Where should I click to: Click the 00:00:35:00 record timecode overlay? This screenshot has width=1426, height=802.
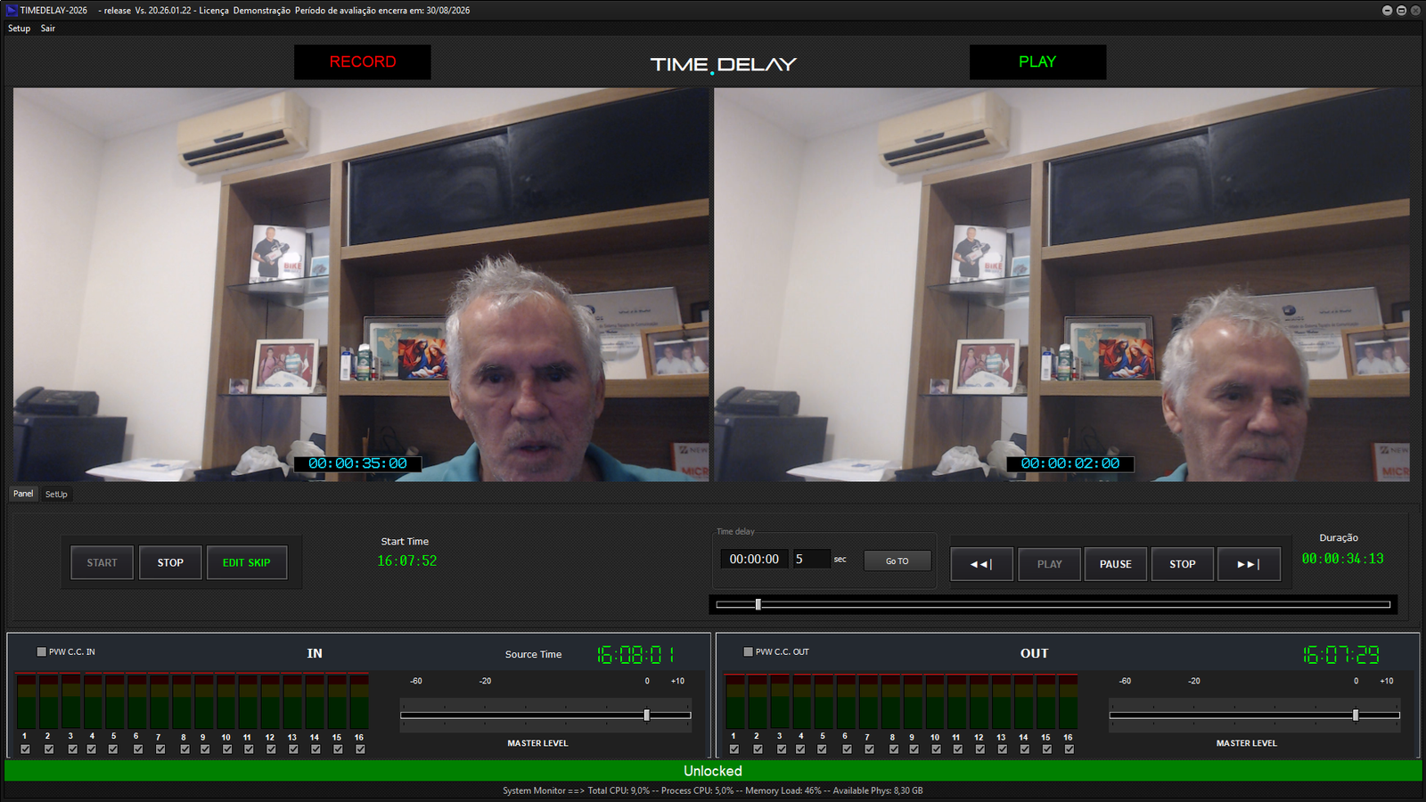click(x=357, y=463)
